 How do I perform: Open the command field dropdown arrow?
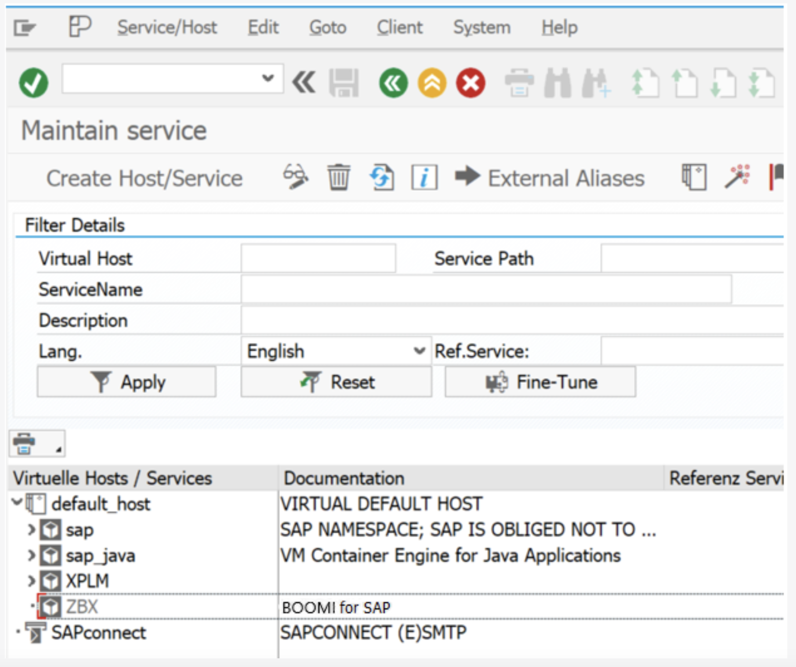pyautogui.click(x=268, y=78)
